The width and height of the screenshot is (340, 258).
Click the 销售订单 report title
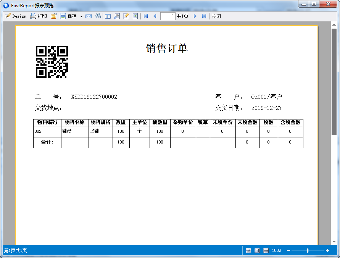[x=167, y=48]
